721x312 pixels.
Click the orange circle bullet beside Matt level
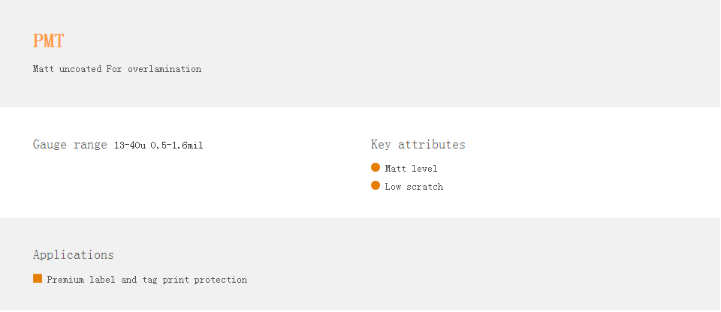point(376,168)
